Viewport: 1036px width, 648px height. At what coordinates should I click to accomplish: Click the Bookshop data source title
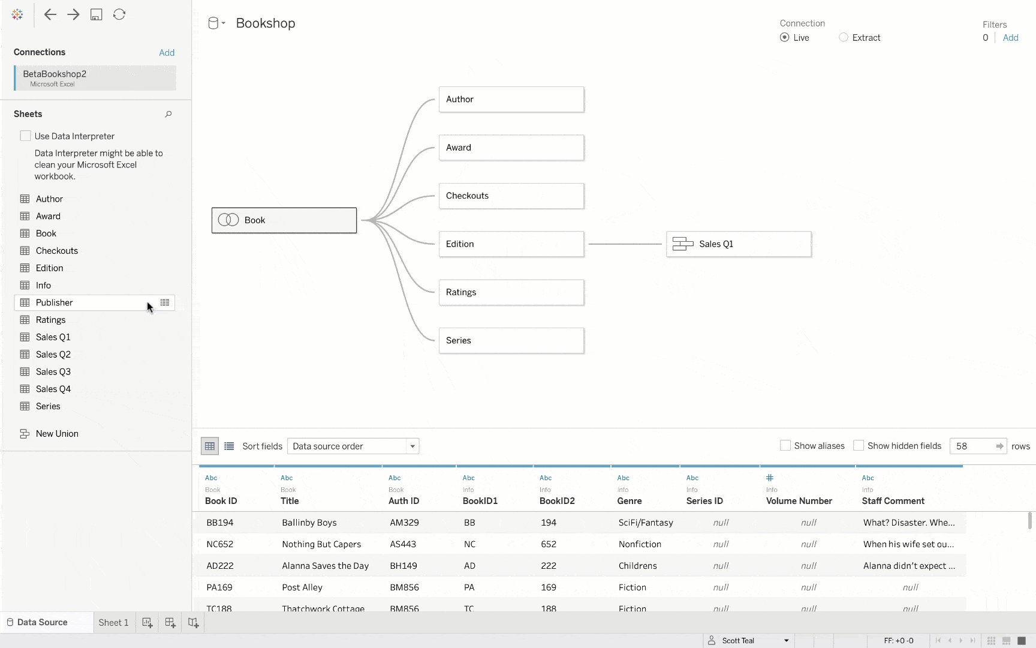[x=266, y=23]
